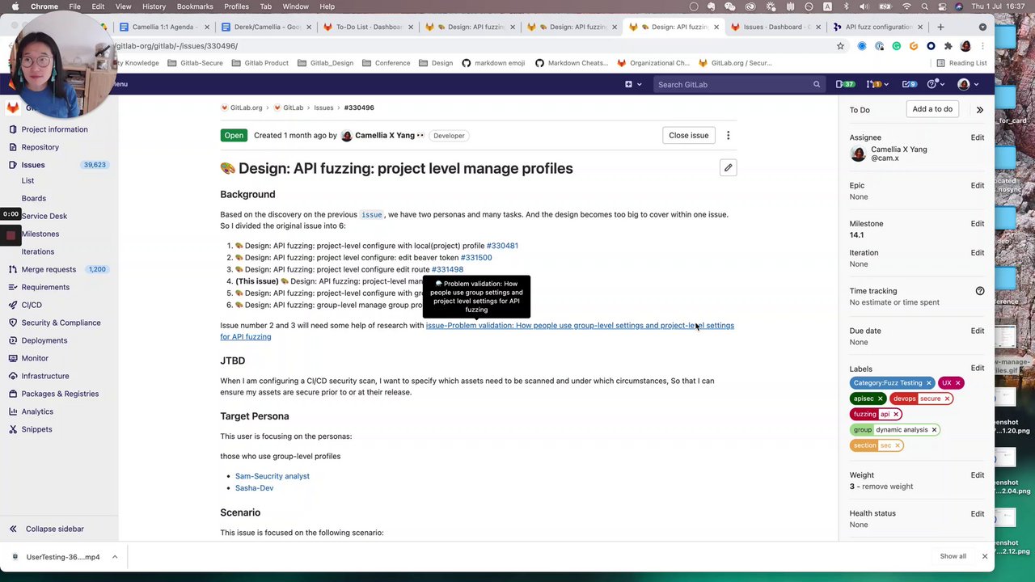Close the downloads bar
1035x582 pixels.
[x=984, y=556]
